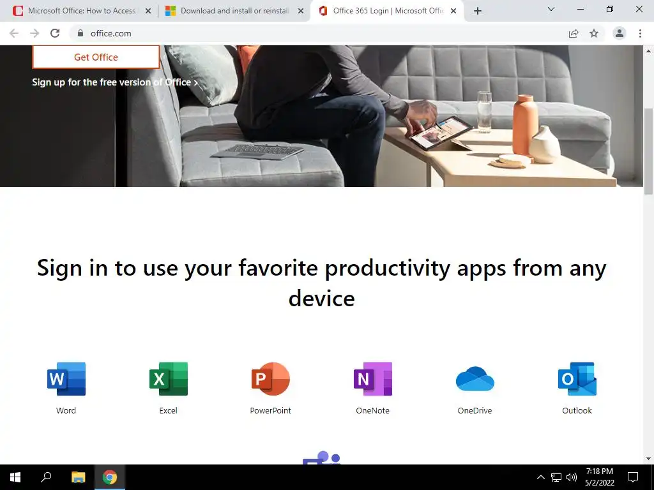Go forward to the next page
Viewport: 654px width, 490px height.
click(34, 33)
